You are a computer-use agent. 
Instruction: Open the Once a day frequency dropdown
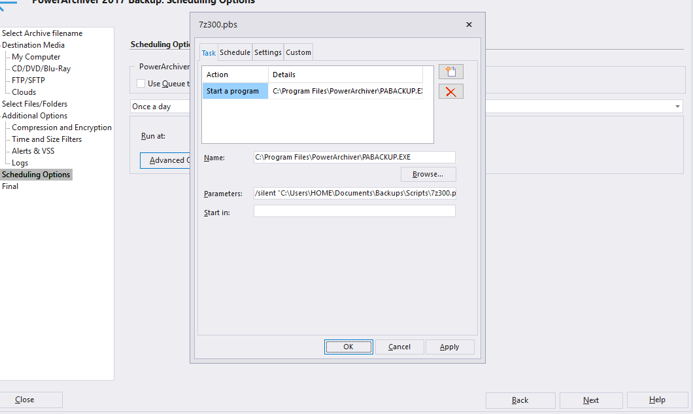[677, 107]
